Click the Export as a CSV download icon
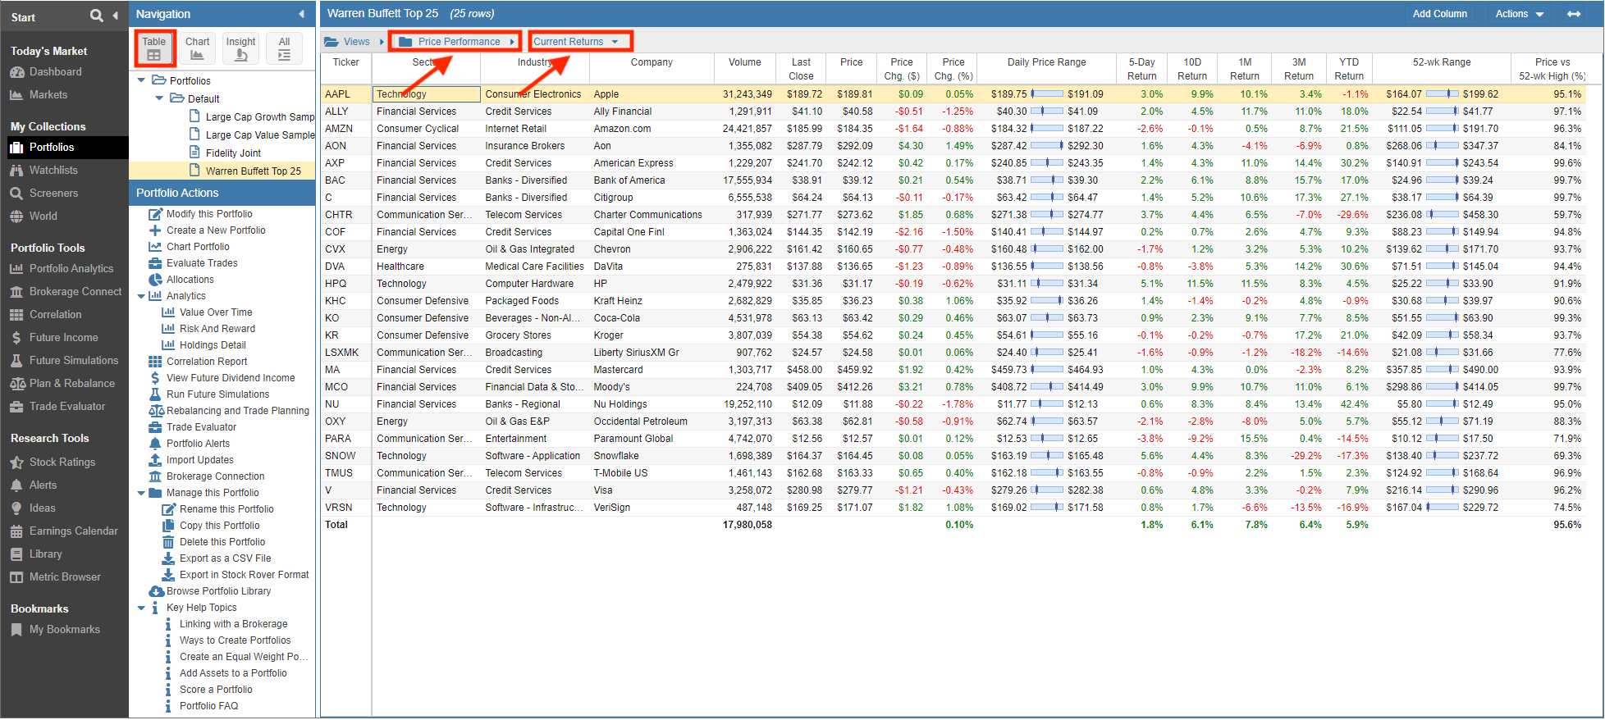 (168, 558)
